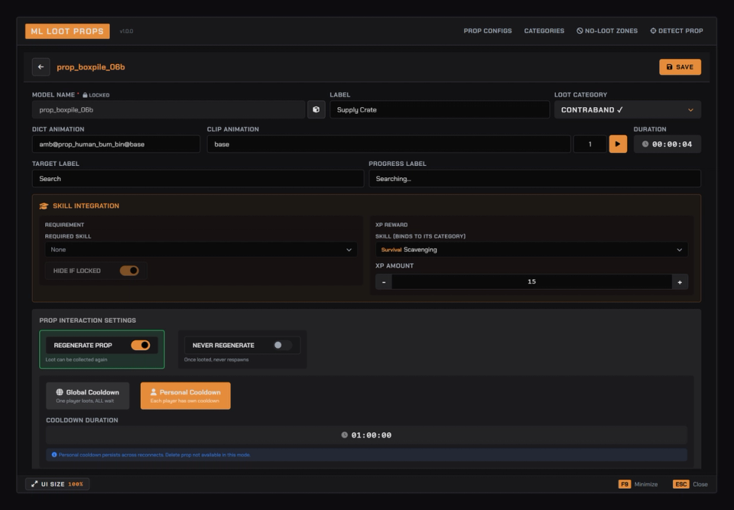
Task: Enable the Never Regenerate switch
Action: 283,345
